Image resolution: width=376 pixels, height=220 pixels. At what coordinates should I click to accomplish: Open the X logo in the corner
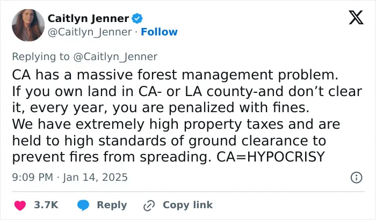pos(356,18)
